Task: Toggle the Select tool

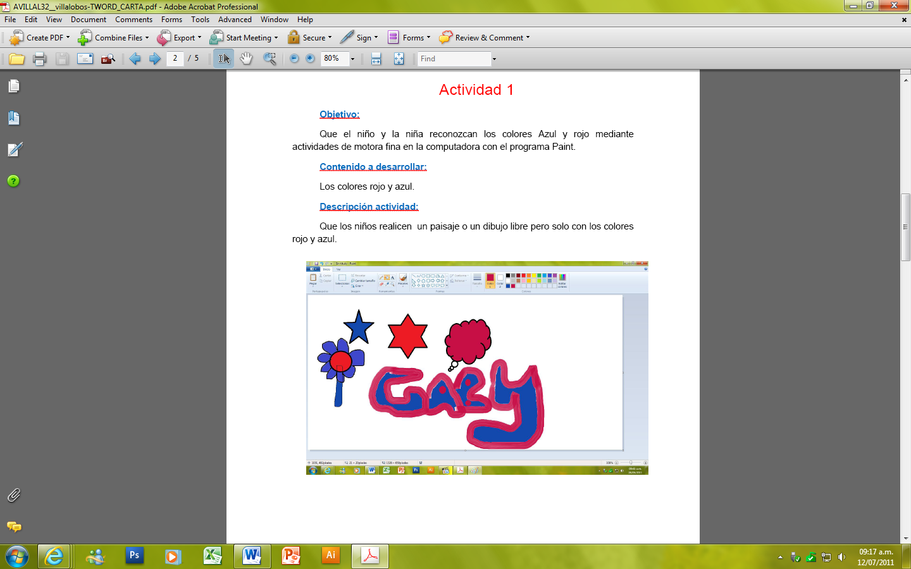Action: pyautogui.click(x=223, y=58)
